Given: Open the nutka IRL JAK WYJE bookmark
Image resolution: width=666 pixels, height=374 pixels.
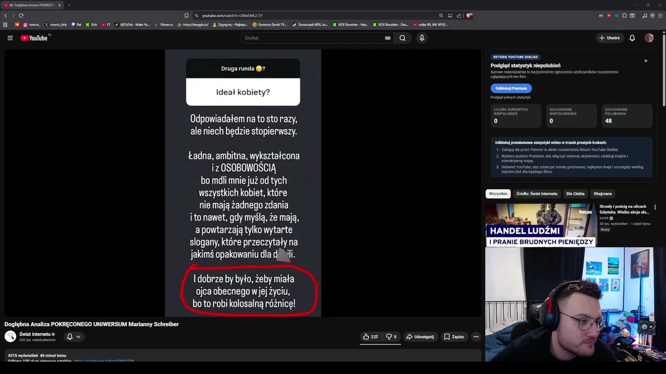Looking at the screenshot, I should point(430,24).
